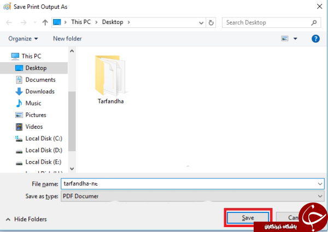Select This PC in navigation tree
Image resolution: width=328 pixels, height=232 pixels.
pos(31,56)
